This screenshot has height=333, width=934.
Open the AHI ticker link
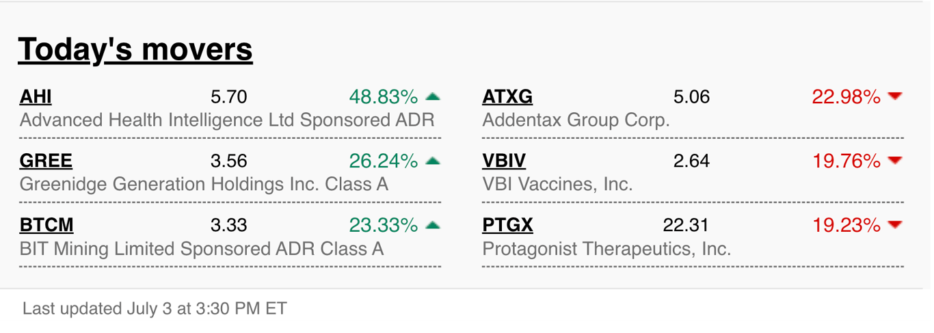click(x=36, y=97)
